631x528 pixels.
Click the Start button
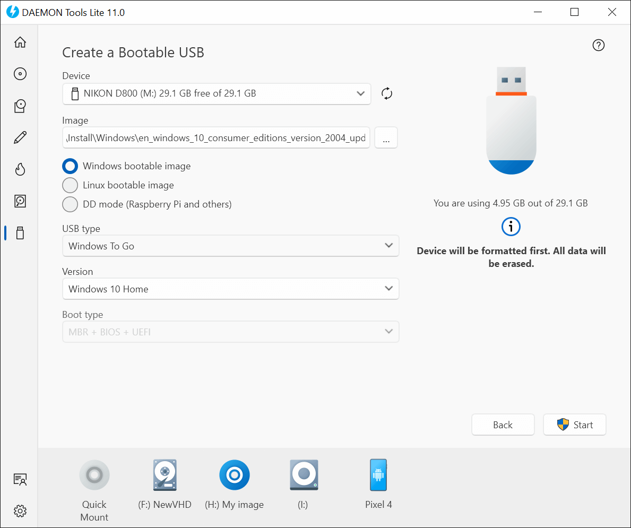coord(575,425)
